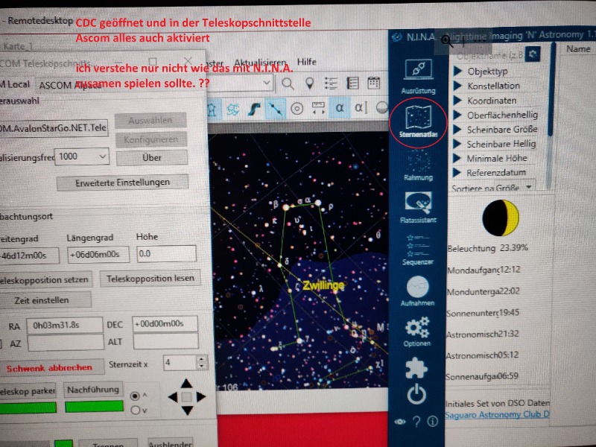Expand the Objekttyp filter

pos(457,71)
